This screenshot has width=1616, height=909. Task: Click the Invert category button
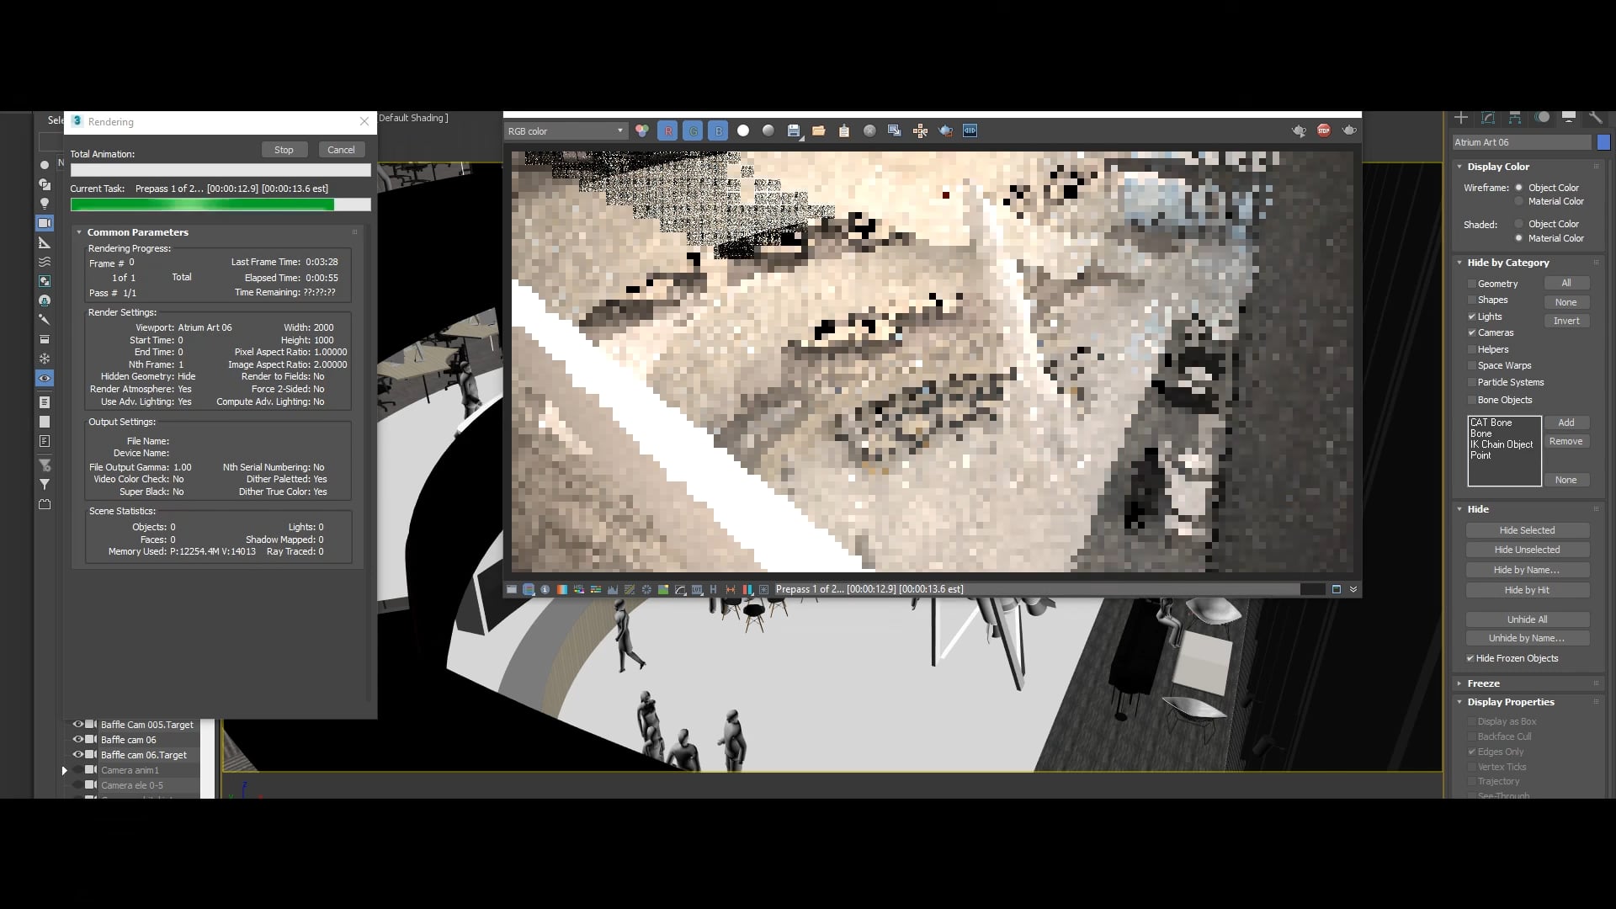click(1566, 321)
